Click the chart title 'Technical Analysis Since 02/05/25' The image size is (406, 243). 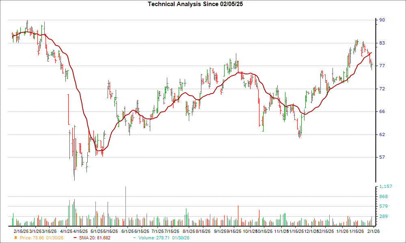pos(195,4)
